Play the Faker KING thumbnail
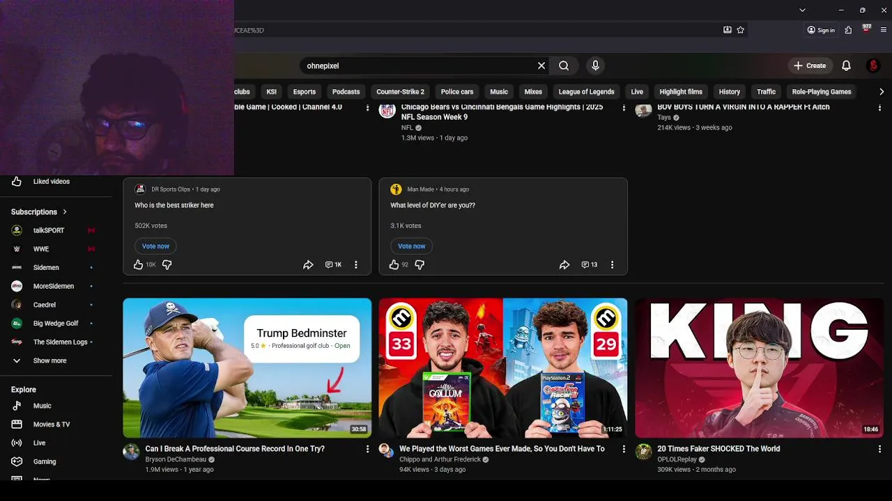The image size is (892, 501). pyautogui.click(x=759, y=368)
